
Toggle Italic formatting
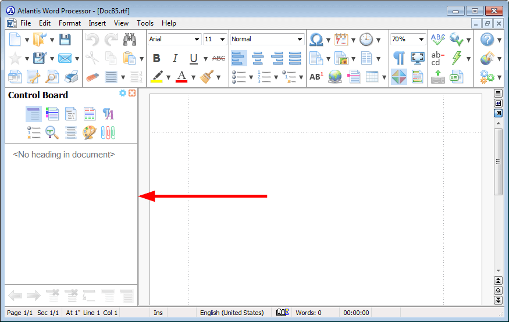tap(175, 58)
